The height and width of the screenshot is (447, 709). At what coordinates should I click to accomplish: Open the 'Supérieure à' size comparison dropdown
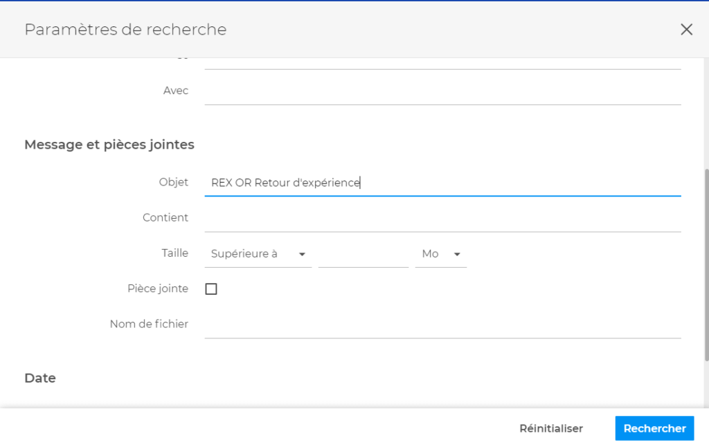coord(258,254)
